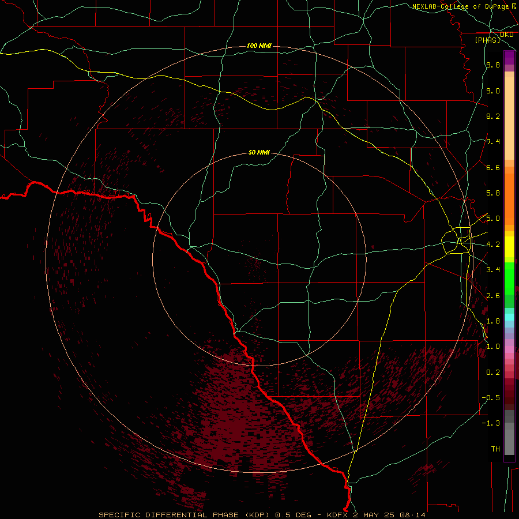
Task: Click the 50 NMI range ring label
Action: pos(259,152)
